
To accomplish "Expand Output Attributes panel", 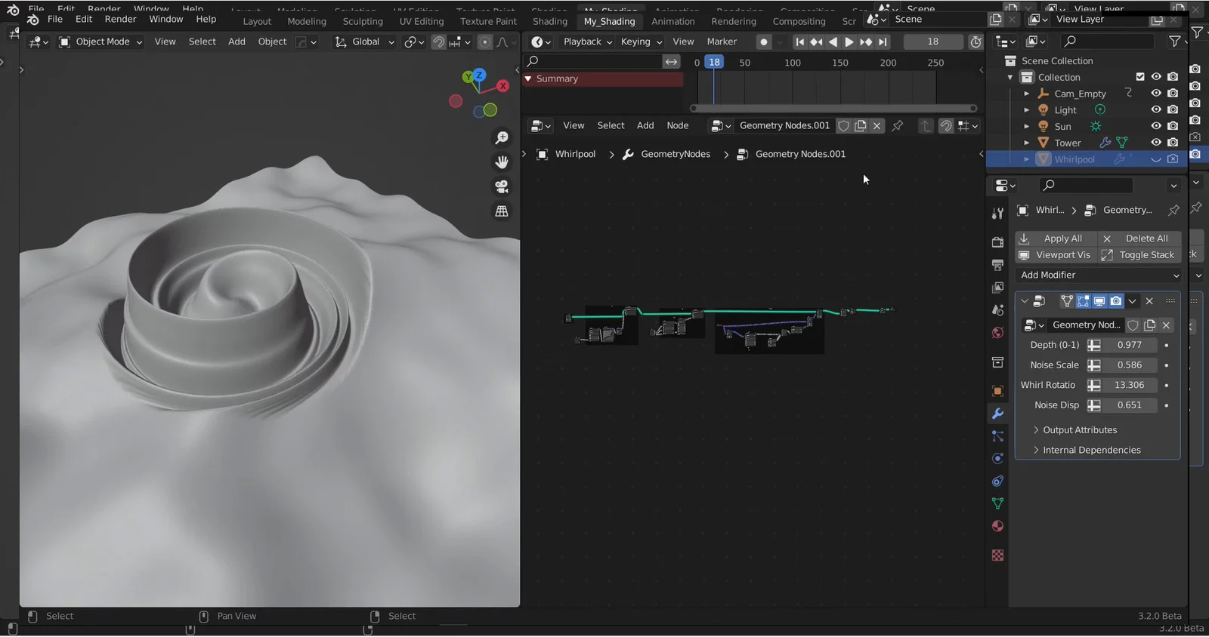I will [1079, 430].
